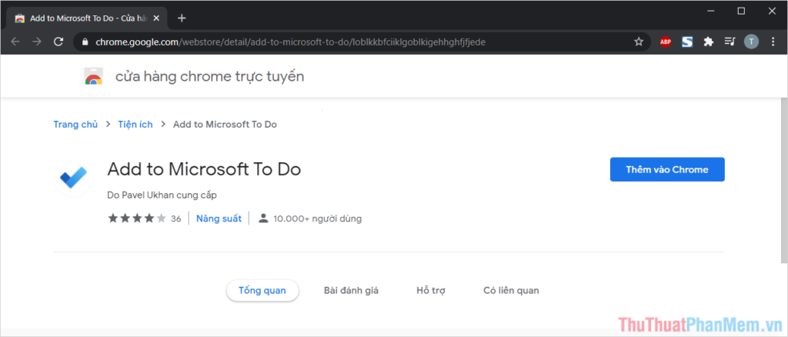
Task: Click the padlock site info icon
Action: coord(85,42)
